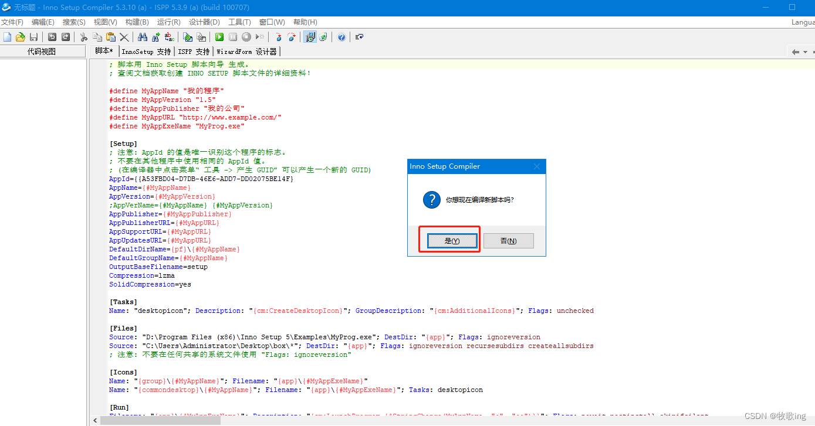The width and height of the screenshot is (815, 426).
Task: Confirm compile with 是(Y) button
Action: [452, 241]
